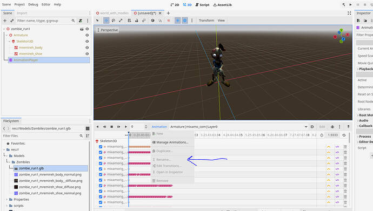This screenshot has height=211, width=373.
Task: Toggle animation loop icon beside length
Action: [x=344, y=135]
